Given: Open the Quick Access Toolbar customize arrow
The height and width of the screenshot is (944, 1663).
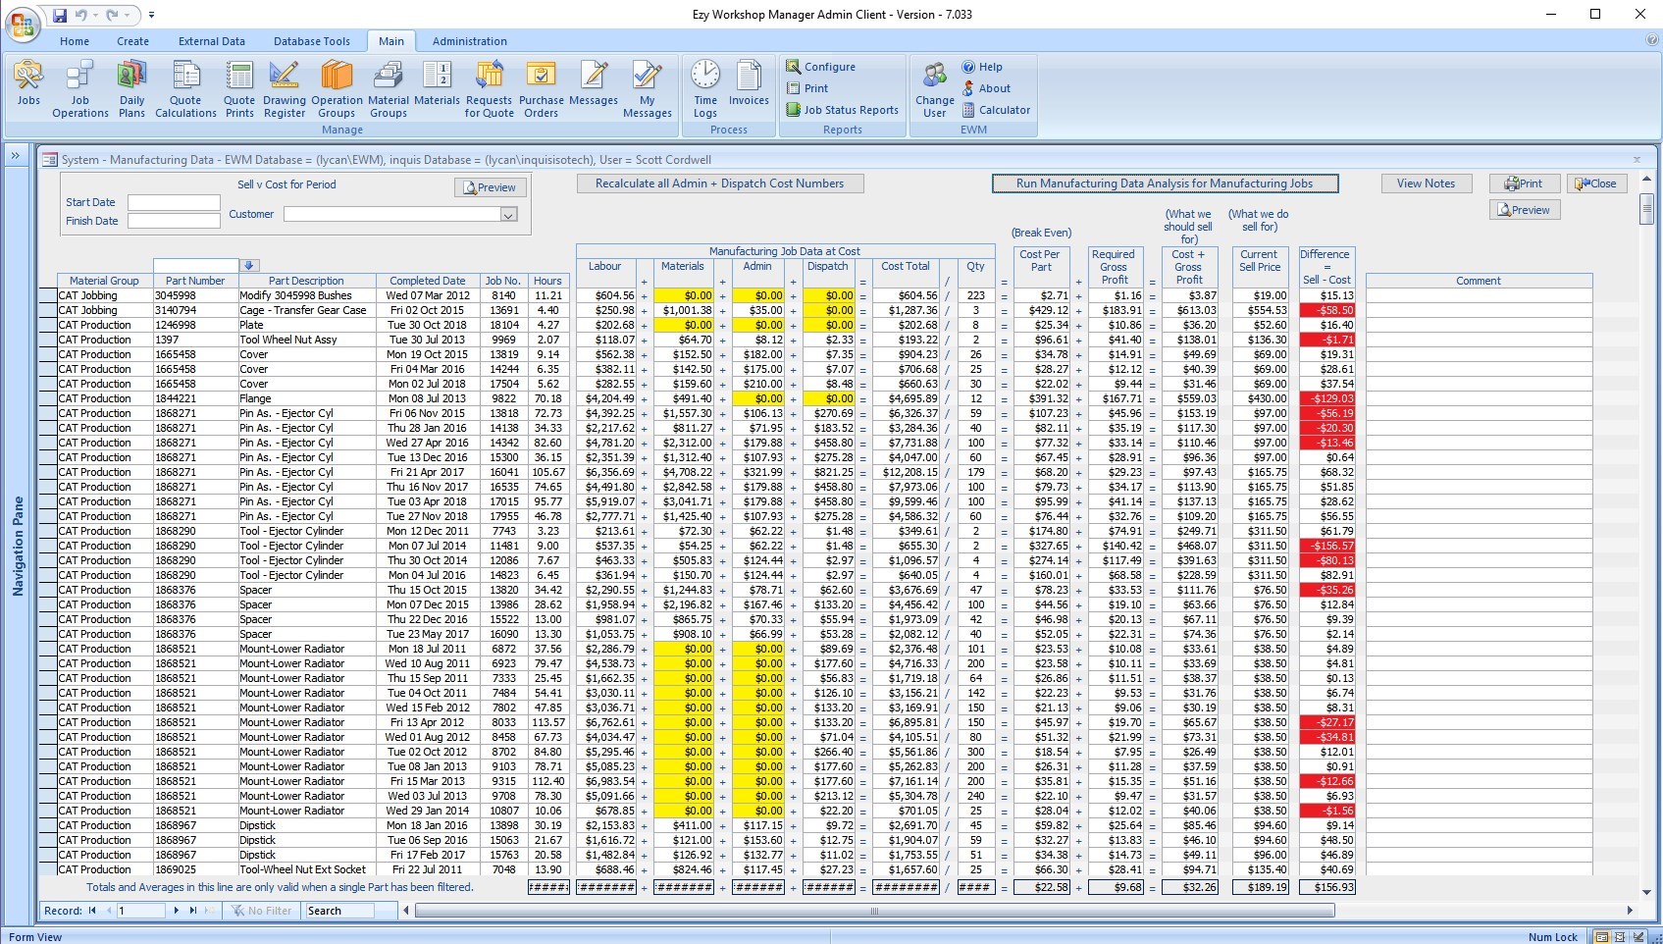Looking at the screenshot, I should tap(151, 15).
